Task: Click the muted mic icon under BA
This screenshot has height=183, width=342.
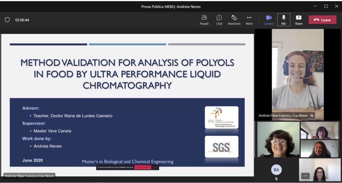Action: coord(276,179)
